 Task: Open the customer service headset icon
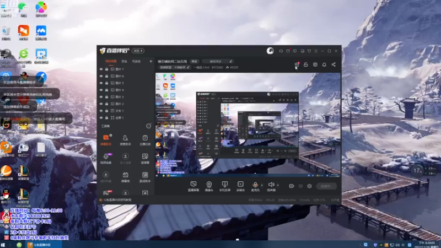(x=281, y=51)
